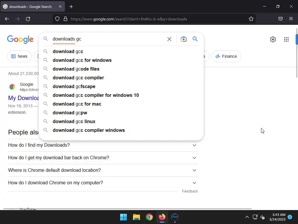Open the tracking protection shield icon

(x=57, y=19)
